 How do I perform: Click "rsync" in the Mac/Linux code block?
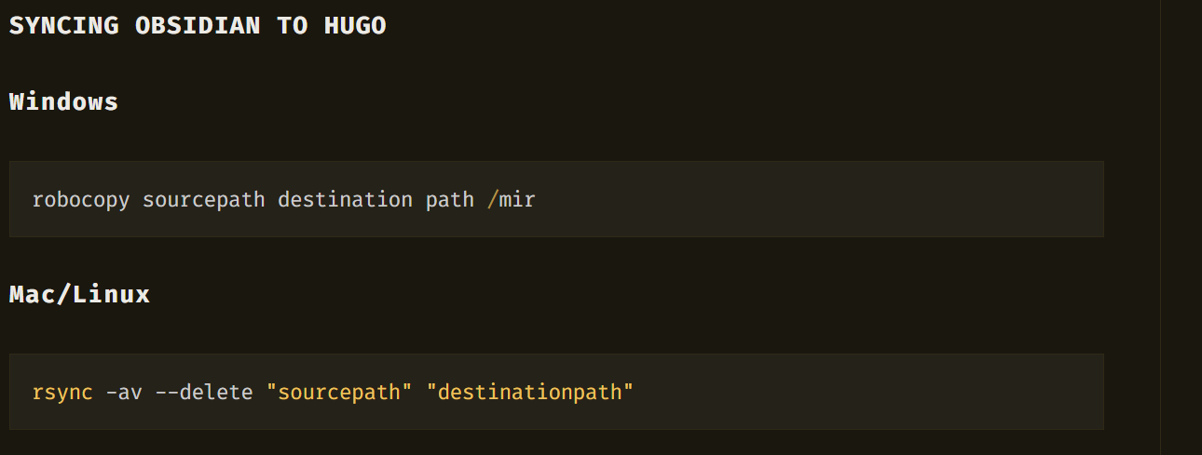point(62,393)
